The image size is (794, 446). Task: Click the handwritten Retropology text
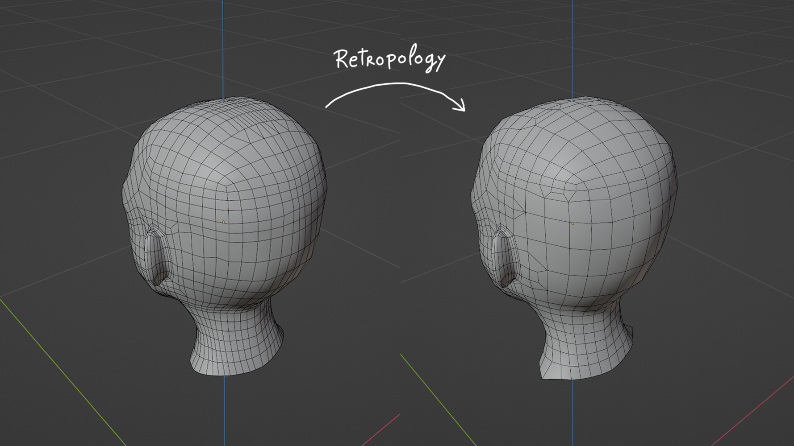(x=389, y=59)
